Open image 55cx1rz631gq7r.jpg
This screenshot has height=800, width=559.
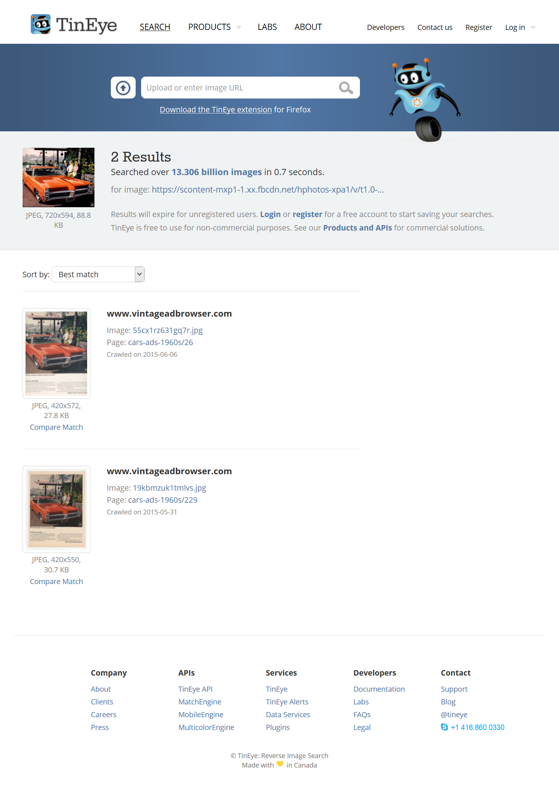167,330
